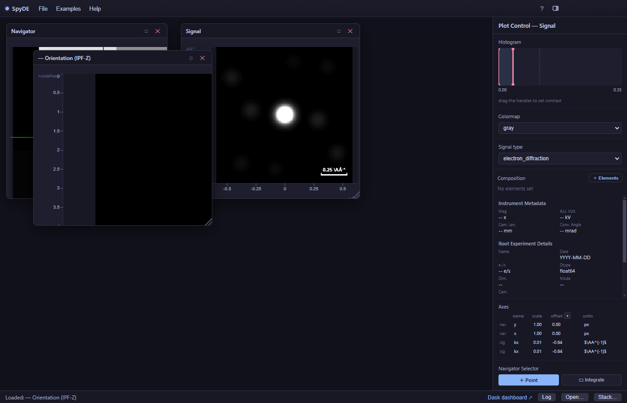Click the Orientation (IPF-Z) window title
Screen dimensions: 627x403
64,58
